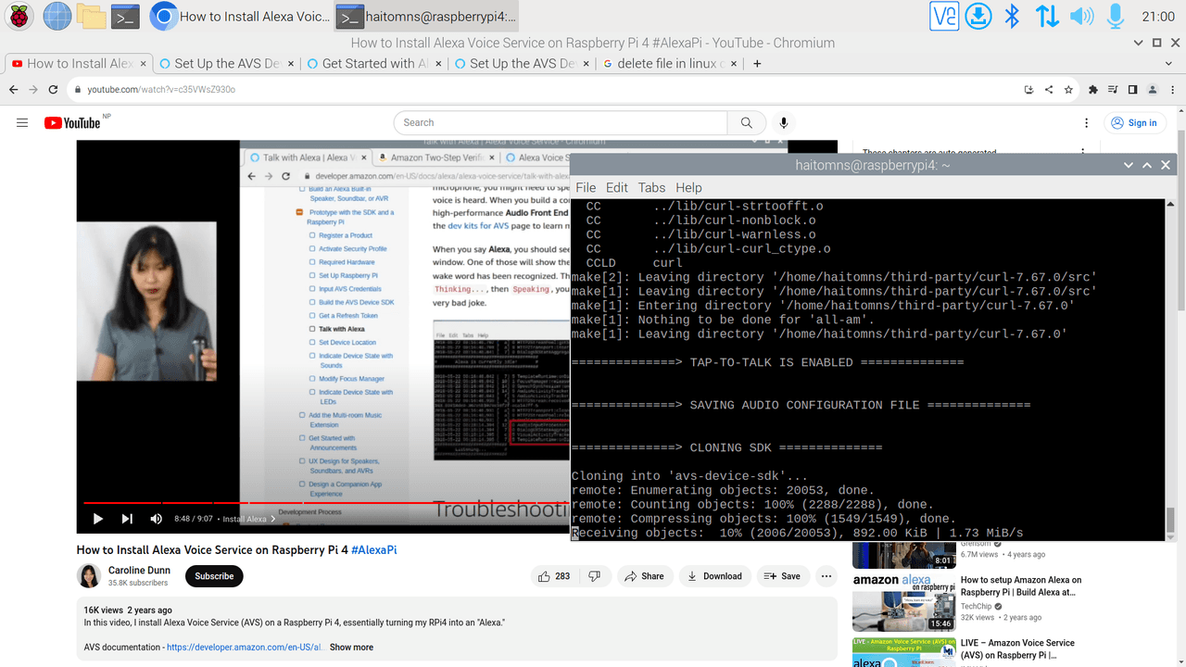This screenshot has width=1186, height=667.
Task: Click the system updates download tray icon
Action: click(978, 16)
